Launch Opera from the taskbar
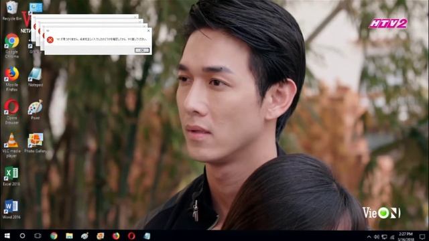The height and width of the screenshot is (241, 429). point(131,236)
